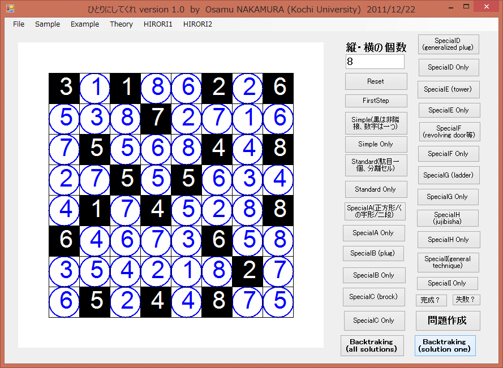Click the SpecialG Only button
The height and width of the screenshot is (368, 503).
click(x=448, y=197)
